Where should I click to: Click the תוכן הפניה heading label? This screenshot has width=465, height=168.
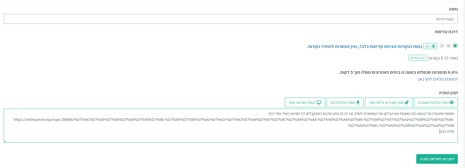448,93
